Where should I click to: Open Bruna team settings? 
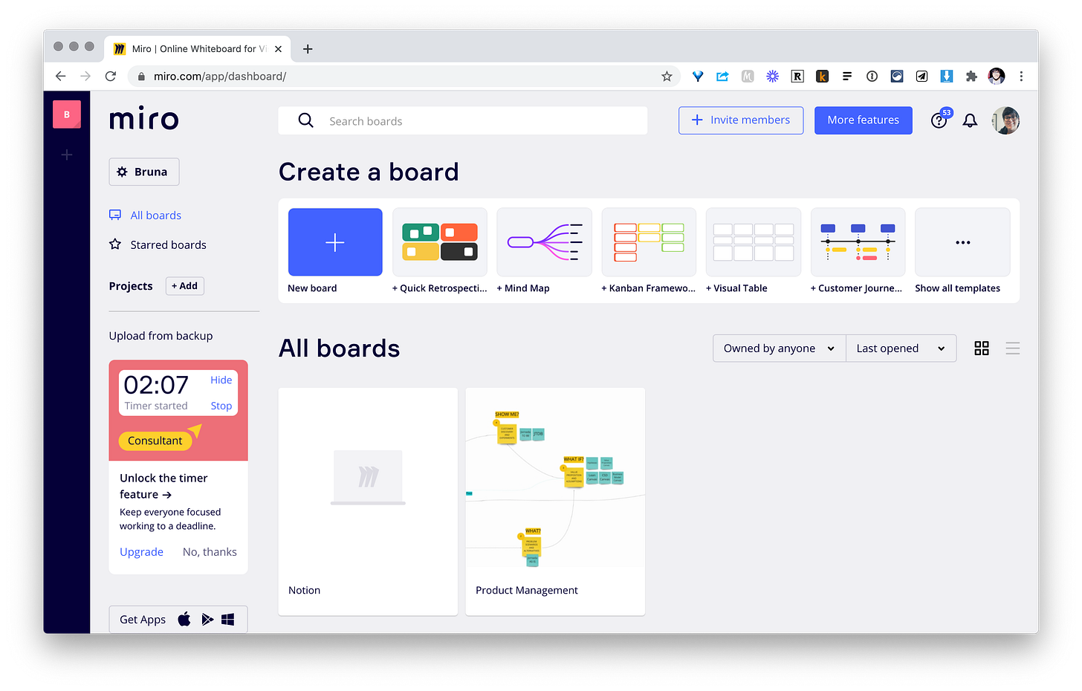[143, 172]
